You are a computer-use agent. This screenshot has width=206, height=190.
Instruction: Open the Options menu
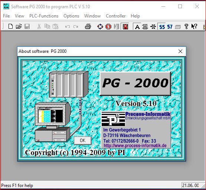click(x=71, y=16)
